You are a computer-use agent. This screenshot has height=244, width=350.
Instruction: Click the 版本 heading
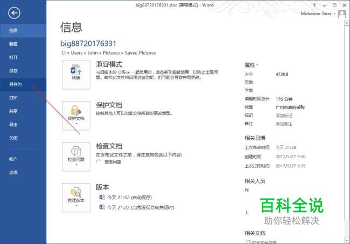pos(102,187)
